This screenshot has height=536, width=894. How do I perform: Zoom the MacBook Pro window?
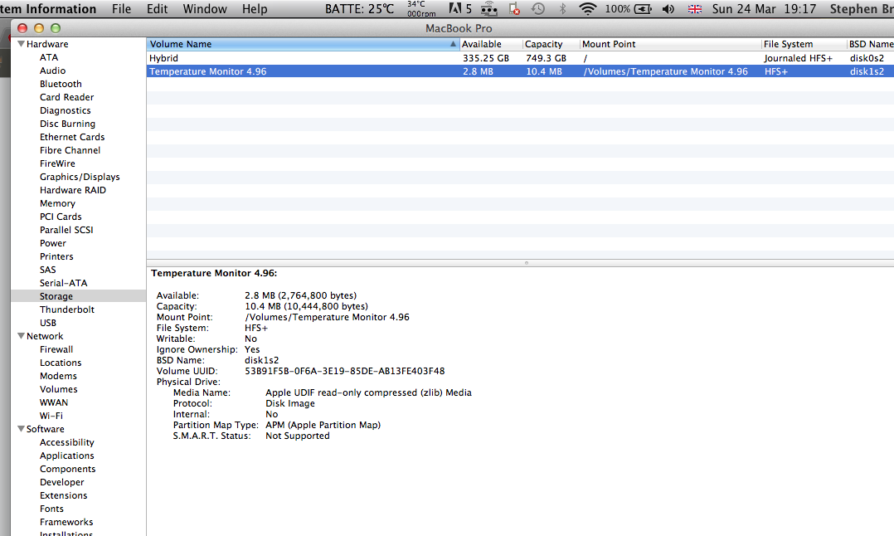tap(56, 28)
